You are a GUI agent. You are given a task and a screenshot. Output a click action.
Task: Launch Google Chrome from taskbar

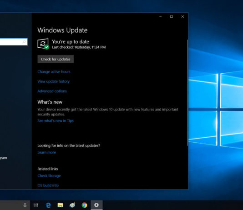pyautogui.click(x=85, y=205)
